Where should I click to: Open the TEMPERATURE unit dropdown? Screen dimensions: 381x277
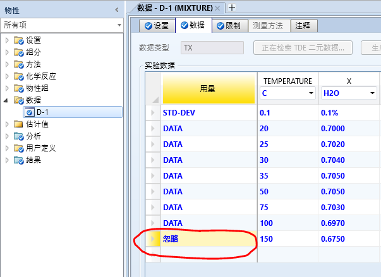coord(311,93)
